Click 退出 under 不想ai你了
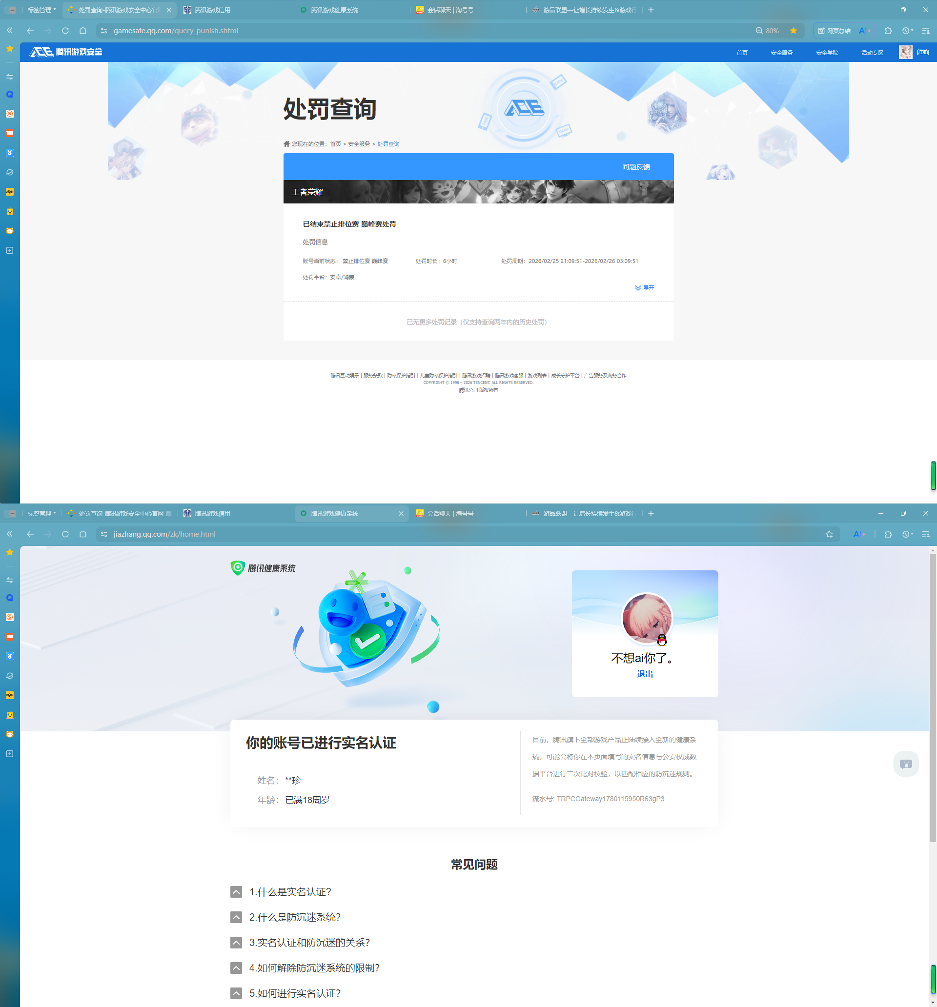 (x=645, y=674)
